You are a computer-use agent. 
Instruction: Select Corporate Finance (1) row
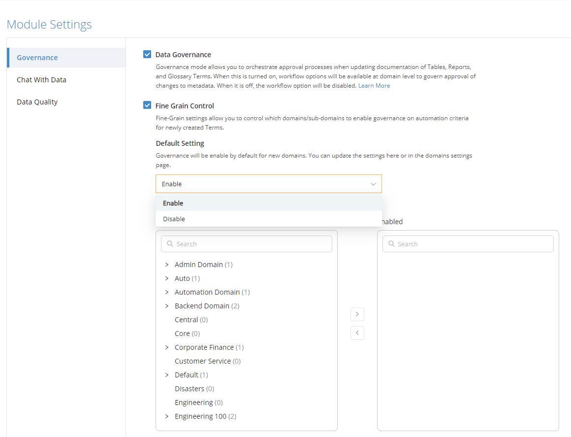coord(209,347)
